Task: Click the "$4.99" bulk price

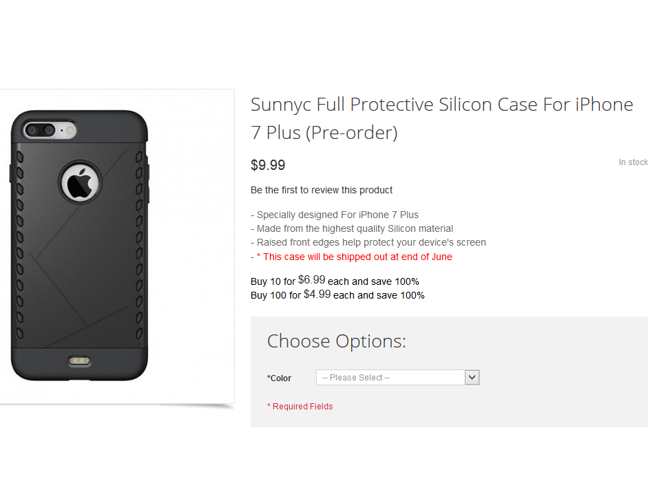Action: tap(319, 293)
